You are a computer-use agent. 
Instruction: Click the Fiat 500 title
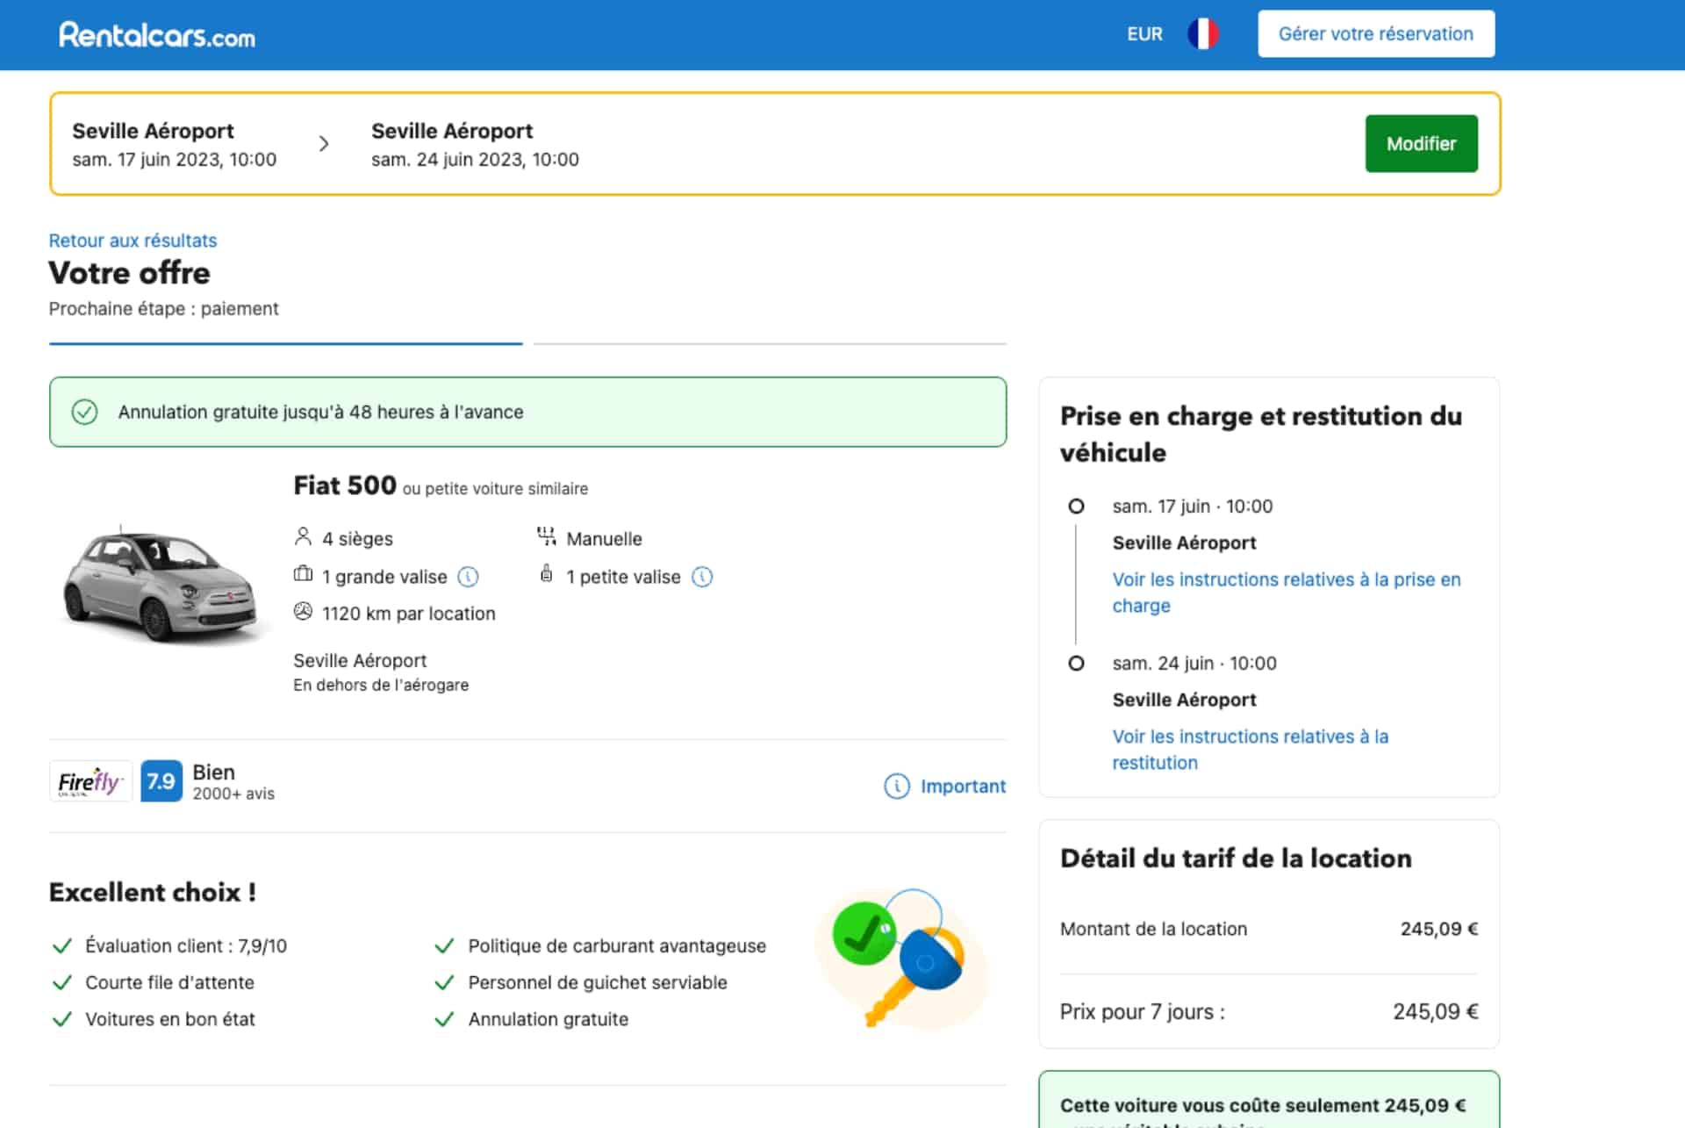(345, 485)
